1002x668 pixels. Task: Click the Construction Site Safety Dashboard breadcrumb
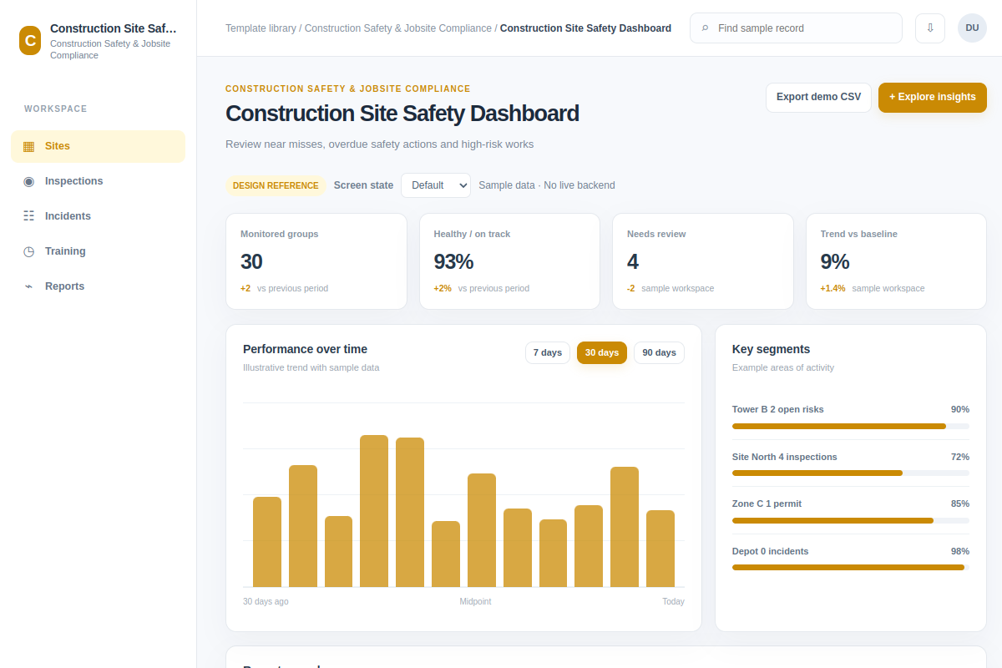[x=585, y=28]
